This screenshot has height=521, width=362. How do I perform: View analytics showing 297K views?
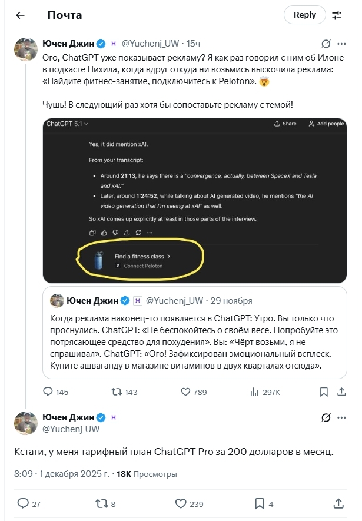coord(255,391)
